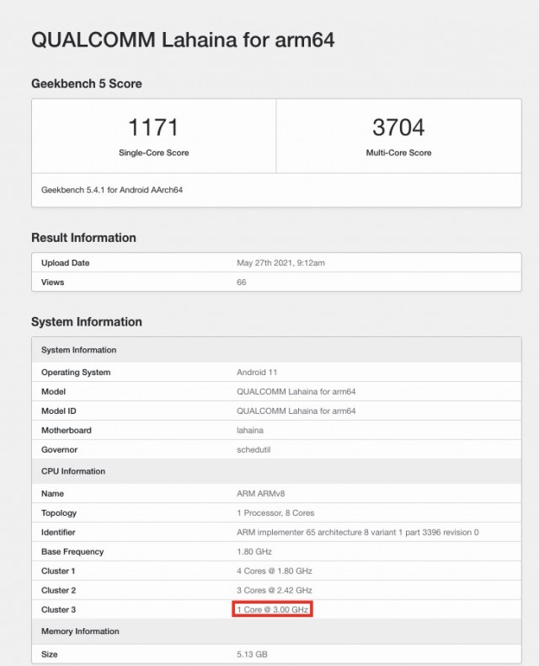The image size is (539, 666).
Task: Click the Cluster 2 value 3 Cores @ 2.42 GHz
Action: click(x=275, y=590)
